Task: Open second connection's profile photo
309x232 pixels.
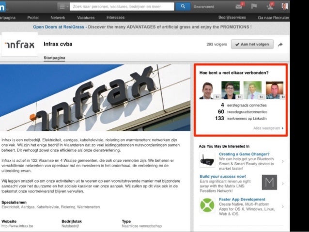Action: pyautogui.click(x=231, y=90)
